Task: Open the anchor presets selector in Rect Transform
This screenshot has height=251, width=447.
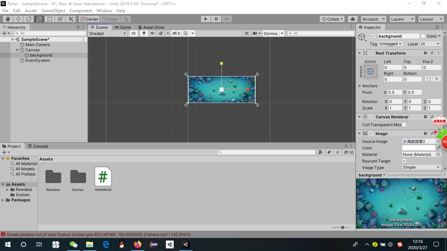Action: pos(370,71)
